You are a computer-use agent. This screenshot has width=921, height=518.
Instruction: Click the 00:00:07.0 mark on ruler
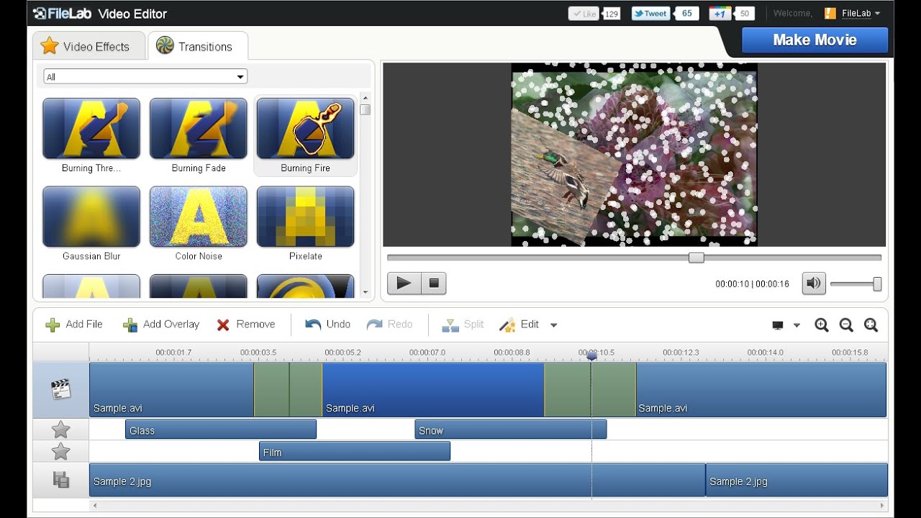click(x=427, y=353)
